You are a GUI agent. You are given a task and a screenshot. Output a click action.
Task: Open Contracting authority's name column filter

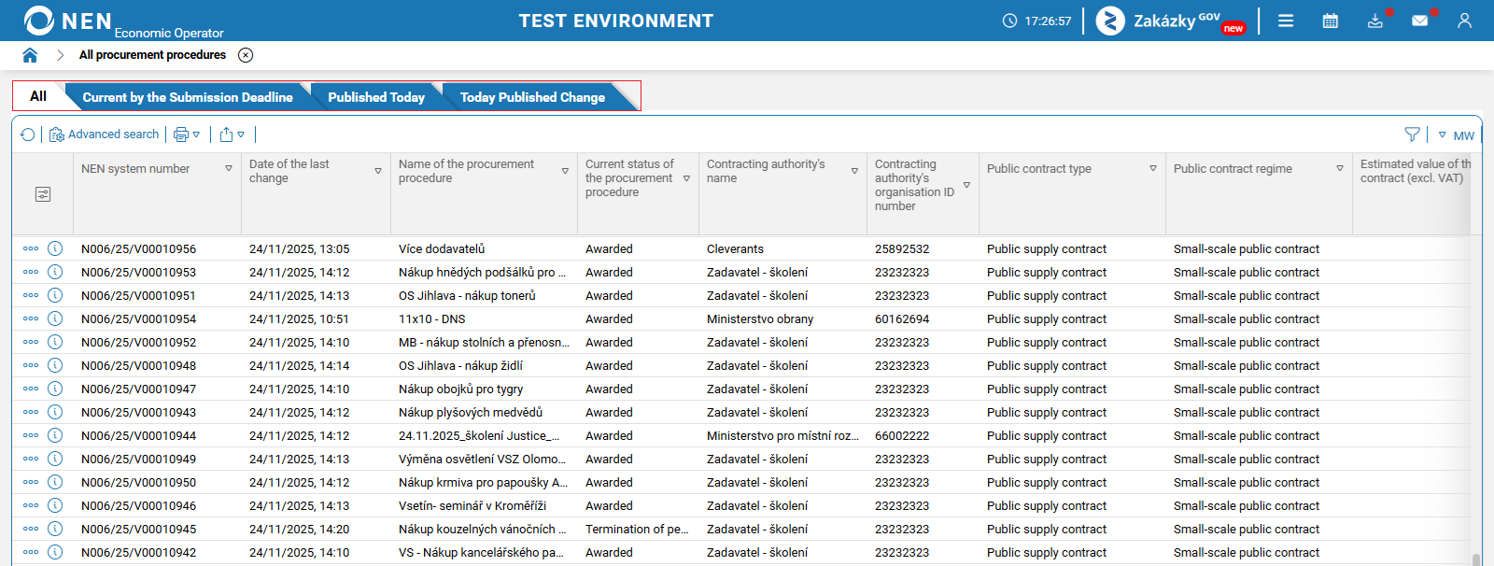pyautogui.click(x=854, y=171)
